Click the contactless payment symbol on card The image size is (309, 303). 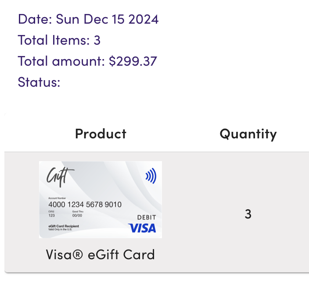point(151,176)
